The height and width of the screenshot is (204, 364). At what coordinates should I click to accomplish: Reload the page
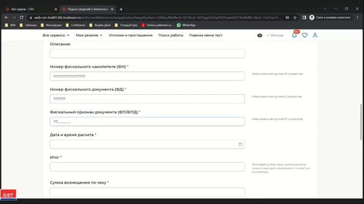point(22,18)
